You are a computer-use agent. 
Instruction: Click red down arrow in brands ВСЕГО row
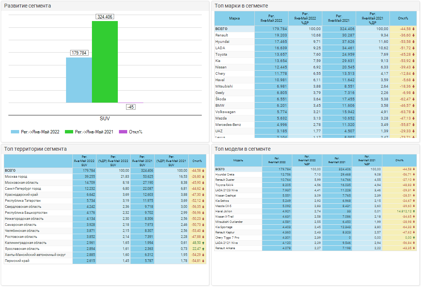pyautogui.click(x=413, y=29)
